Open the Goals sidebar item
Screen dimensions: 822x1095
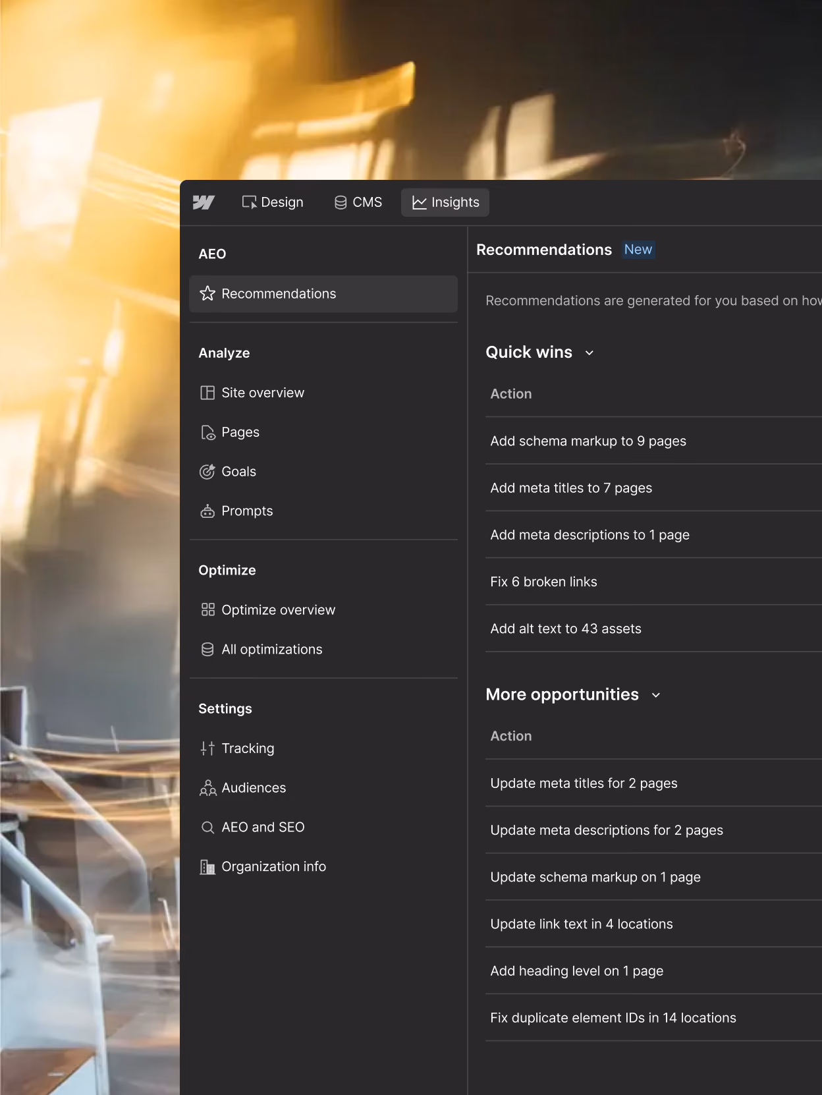pyautogui.click(x=323, y=472)
